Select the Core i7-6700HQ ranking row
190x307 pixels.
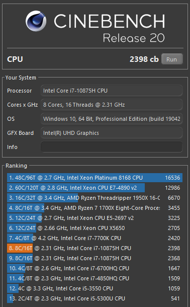pyautogui.click(x=94, y=268)
